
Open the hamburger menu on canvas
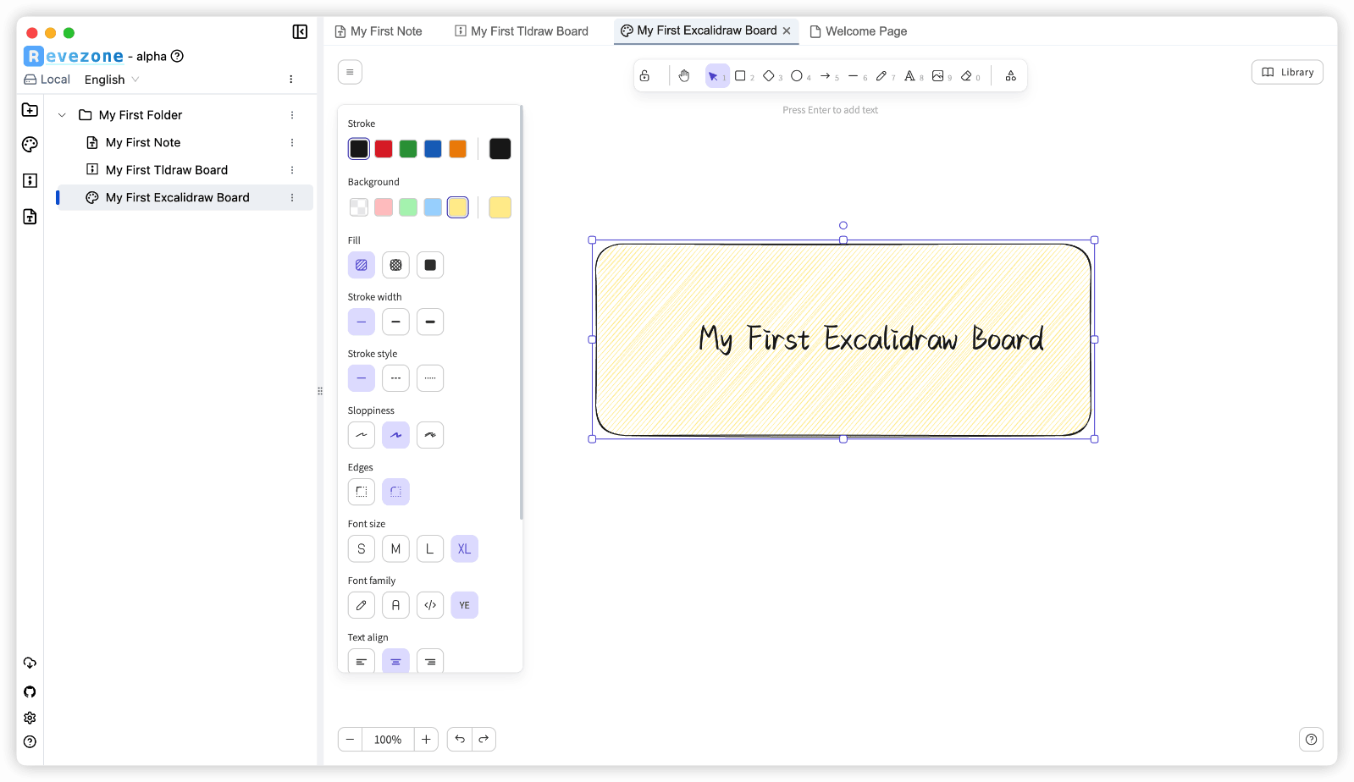coord(350,72)
